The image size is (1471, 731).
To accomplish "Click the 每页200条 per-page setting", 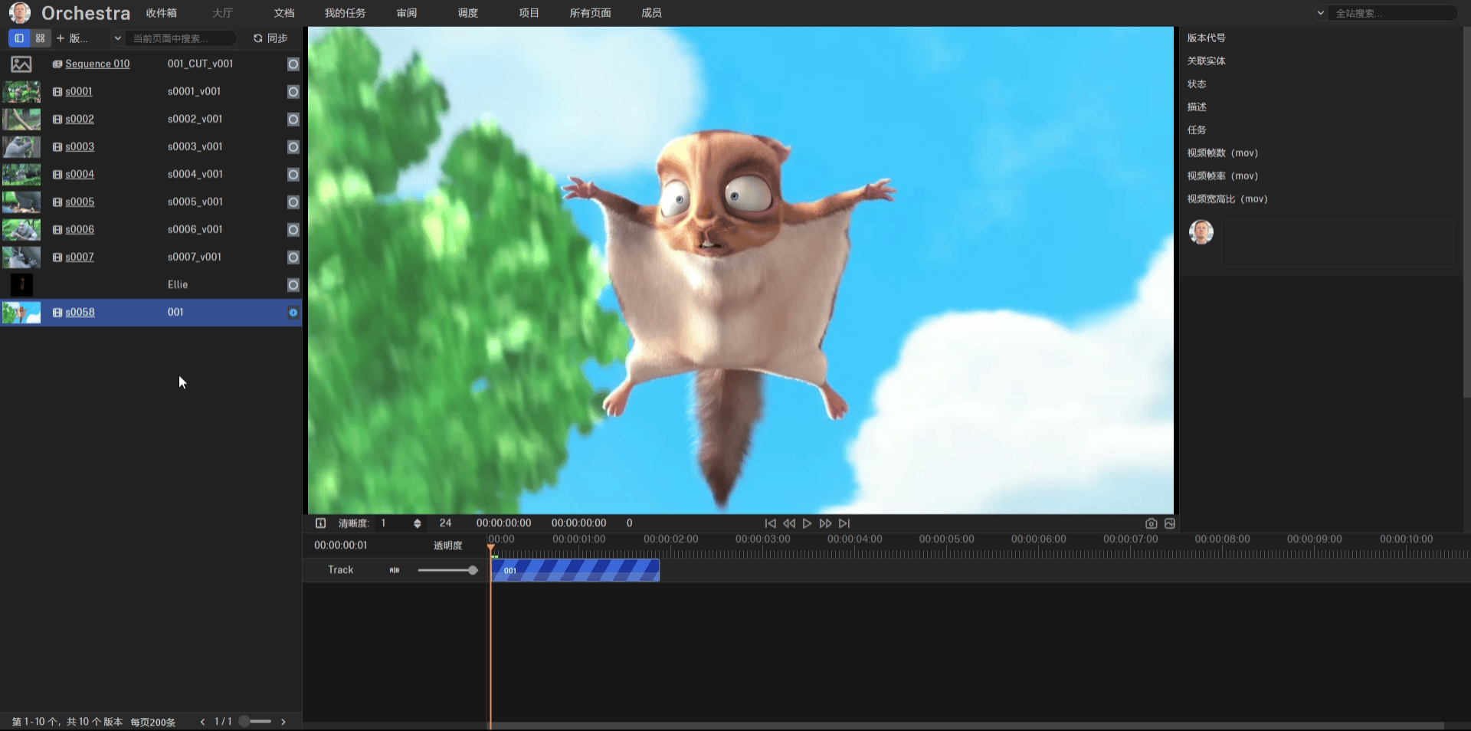I will (x=152, y=722).
